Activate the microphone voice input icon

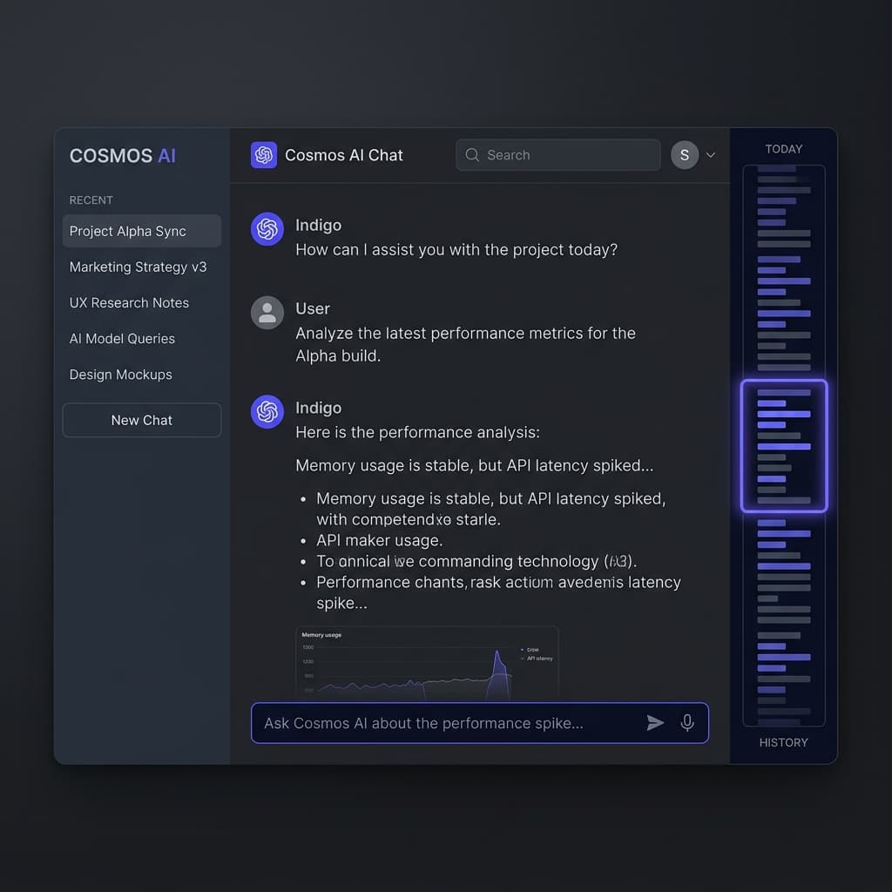click(686, 722)
